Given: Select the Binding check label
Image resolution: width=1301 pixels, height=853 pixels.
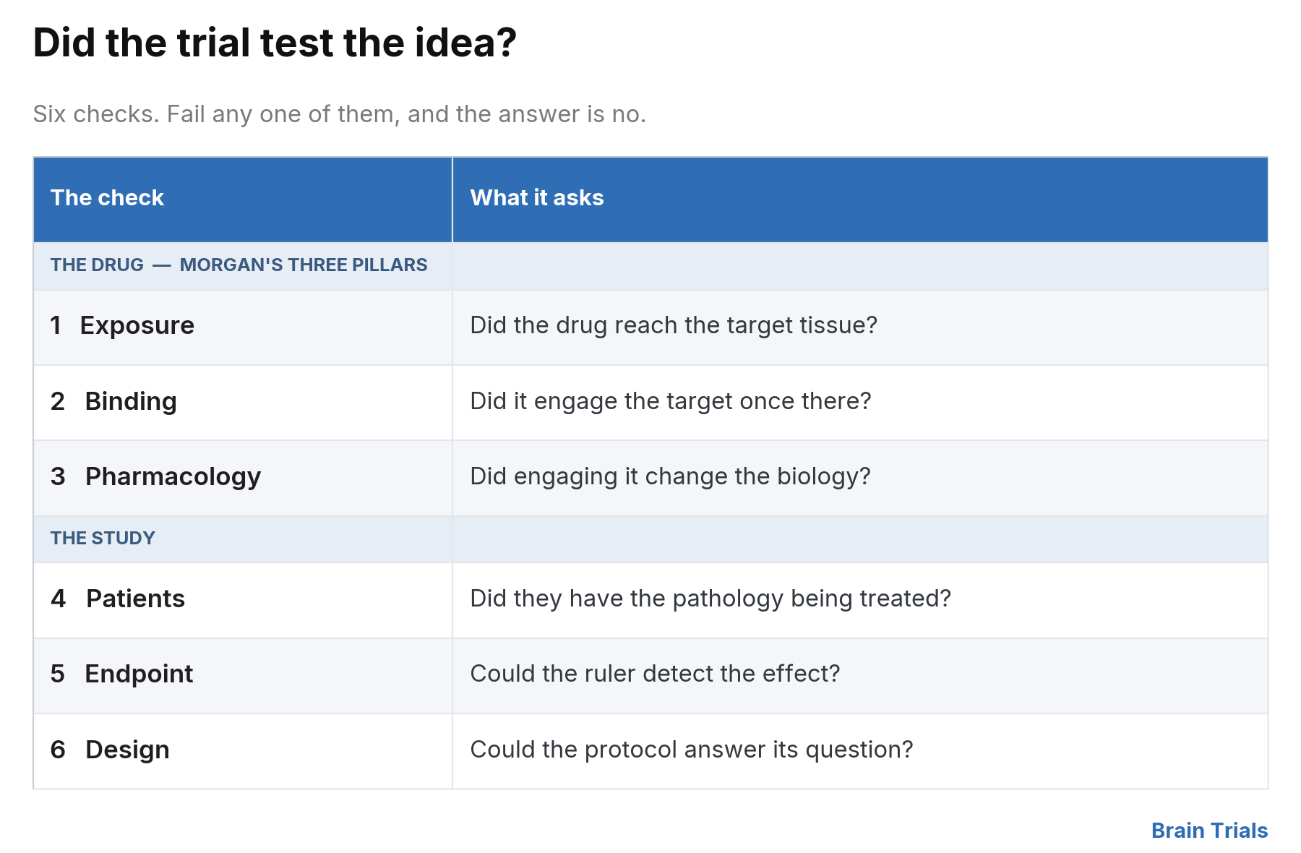Looking at the screenshot, I should (x=131, y=401).
